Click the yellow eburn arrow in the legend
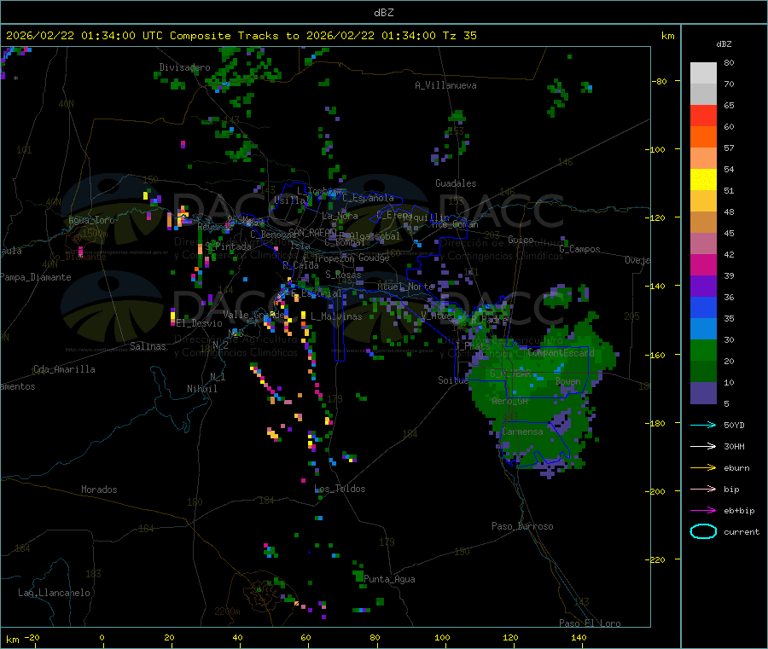This screenshot has height=649, width=768. pyautogui.click(x=703, y=468)
